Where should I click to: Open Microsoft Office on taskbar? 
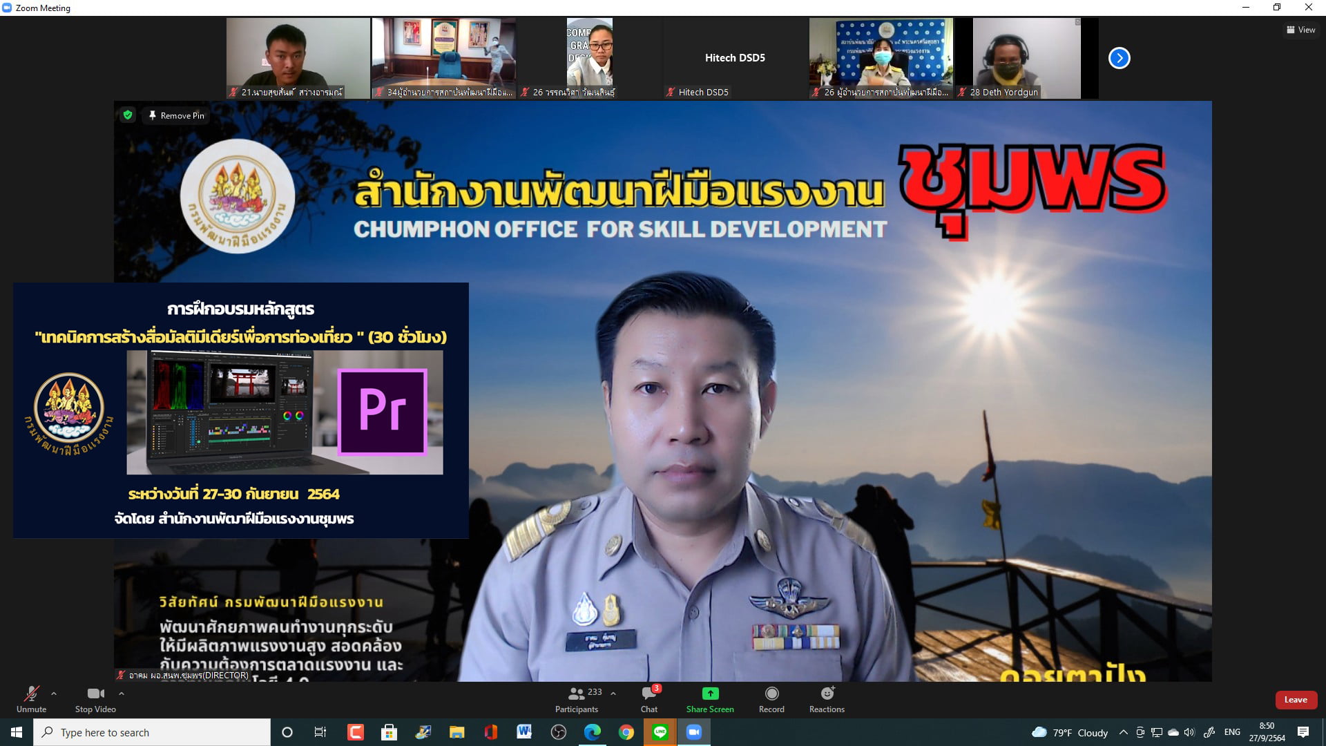coord(490,732)
